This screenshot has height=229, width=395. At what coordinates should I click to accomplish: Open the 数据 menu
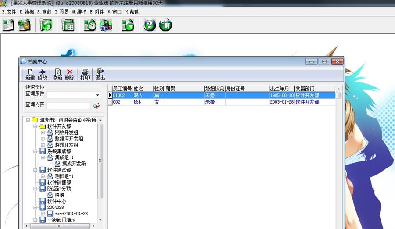coord(27,12)
